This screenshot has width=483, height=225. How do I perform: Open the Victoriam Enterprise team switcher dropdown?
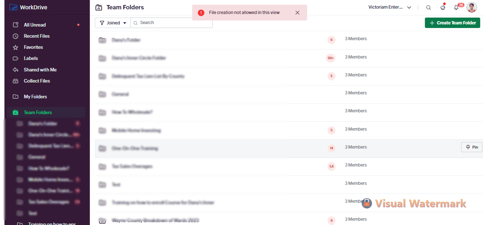coord(390,7)
